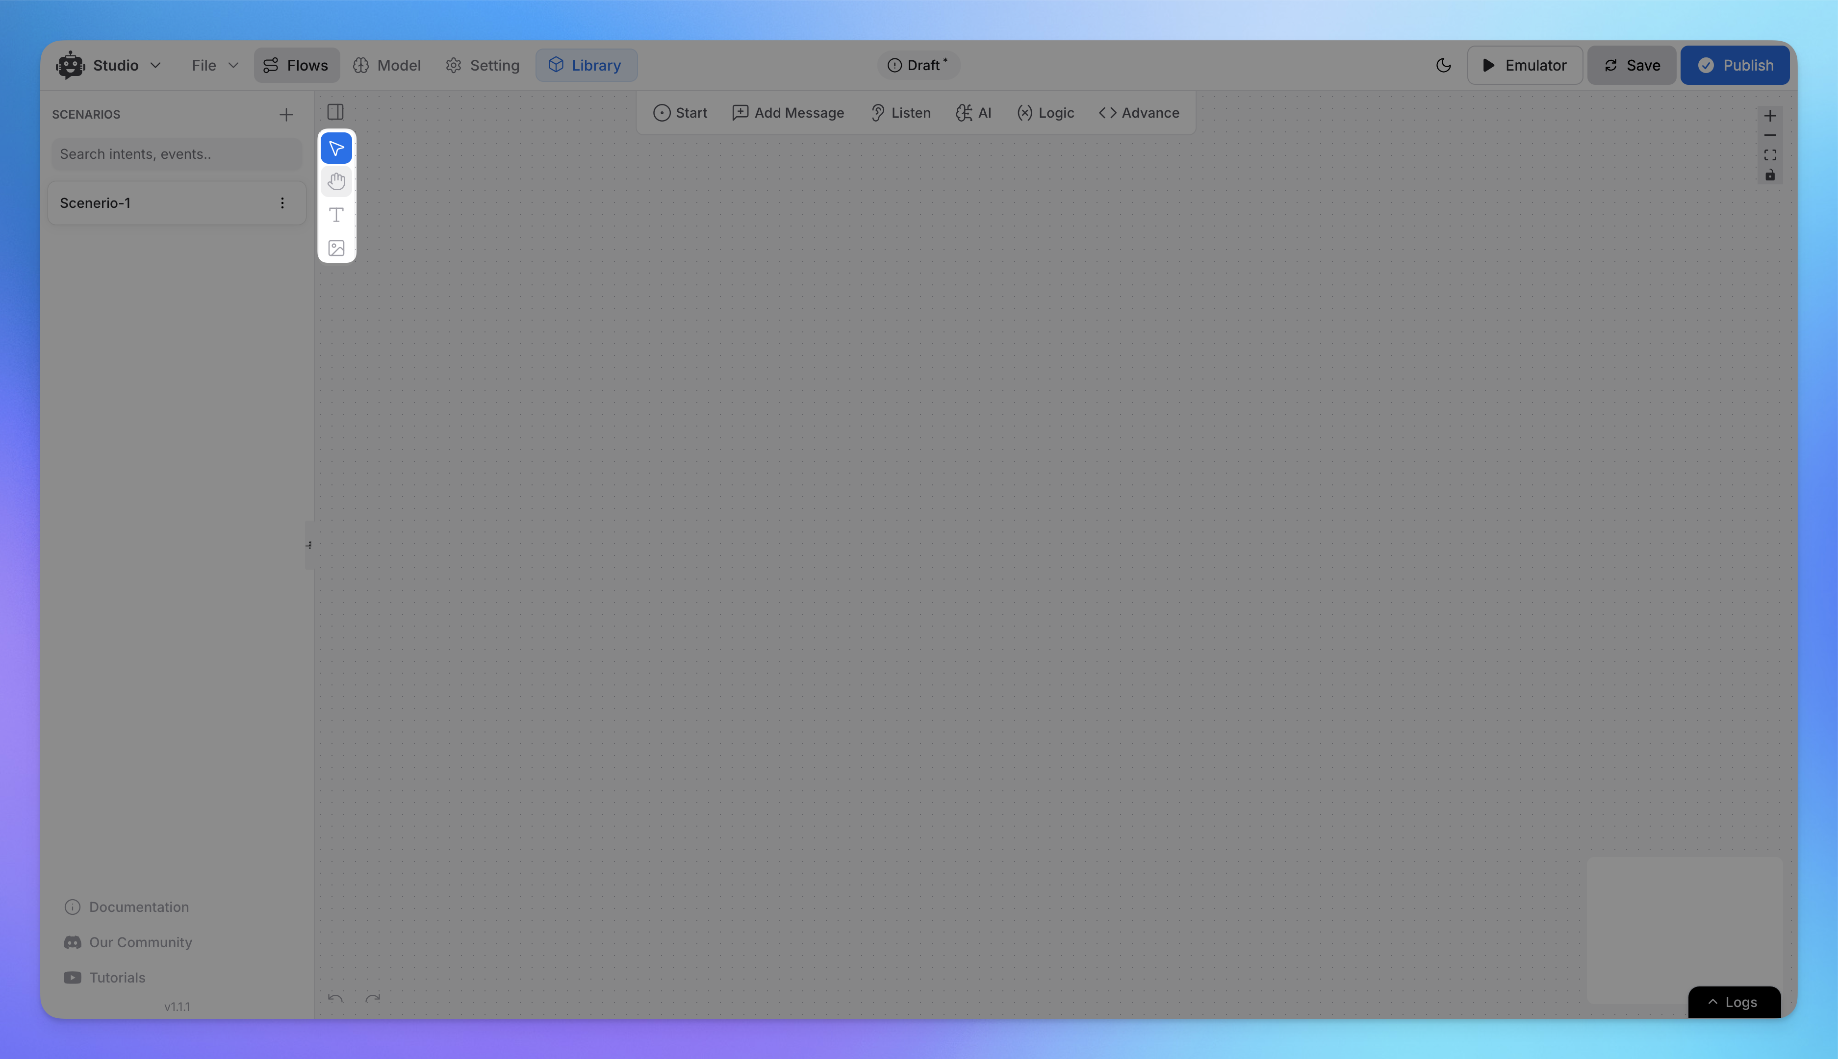1838x1059 pixels.
Task: Open Scenerio-1 three-dot options menu
Action: (x=282, y=203)
